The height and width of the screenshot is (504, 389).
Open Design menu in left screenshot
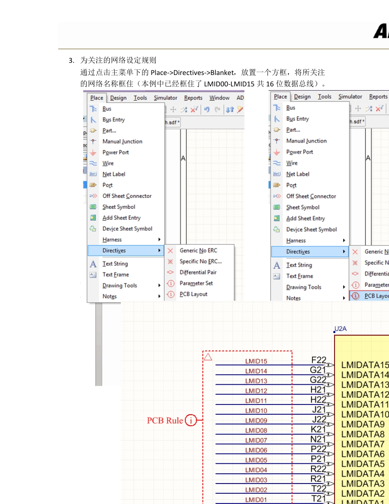[118, 98]
